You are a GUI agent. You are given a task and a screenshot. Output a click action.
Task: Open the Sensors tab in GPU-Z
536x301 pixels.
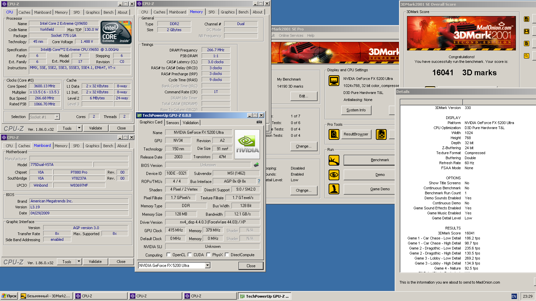pyautogui.click(x=173, y=123)
